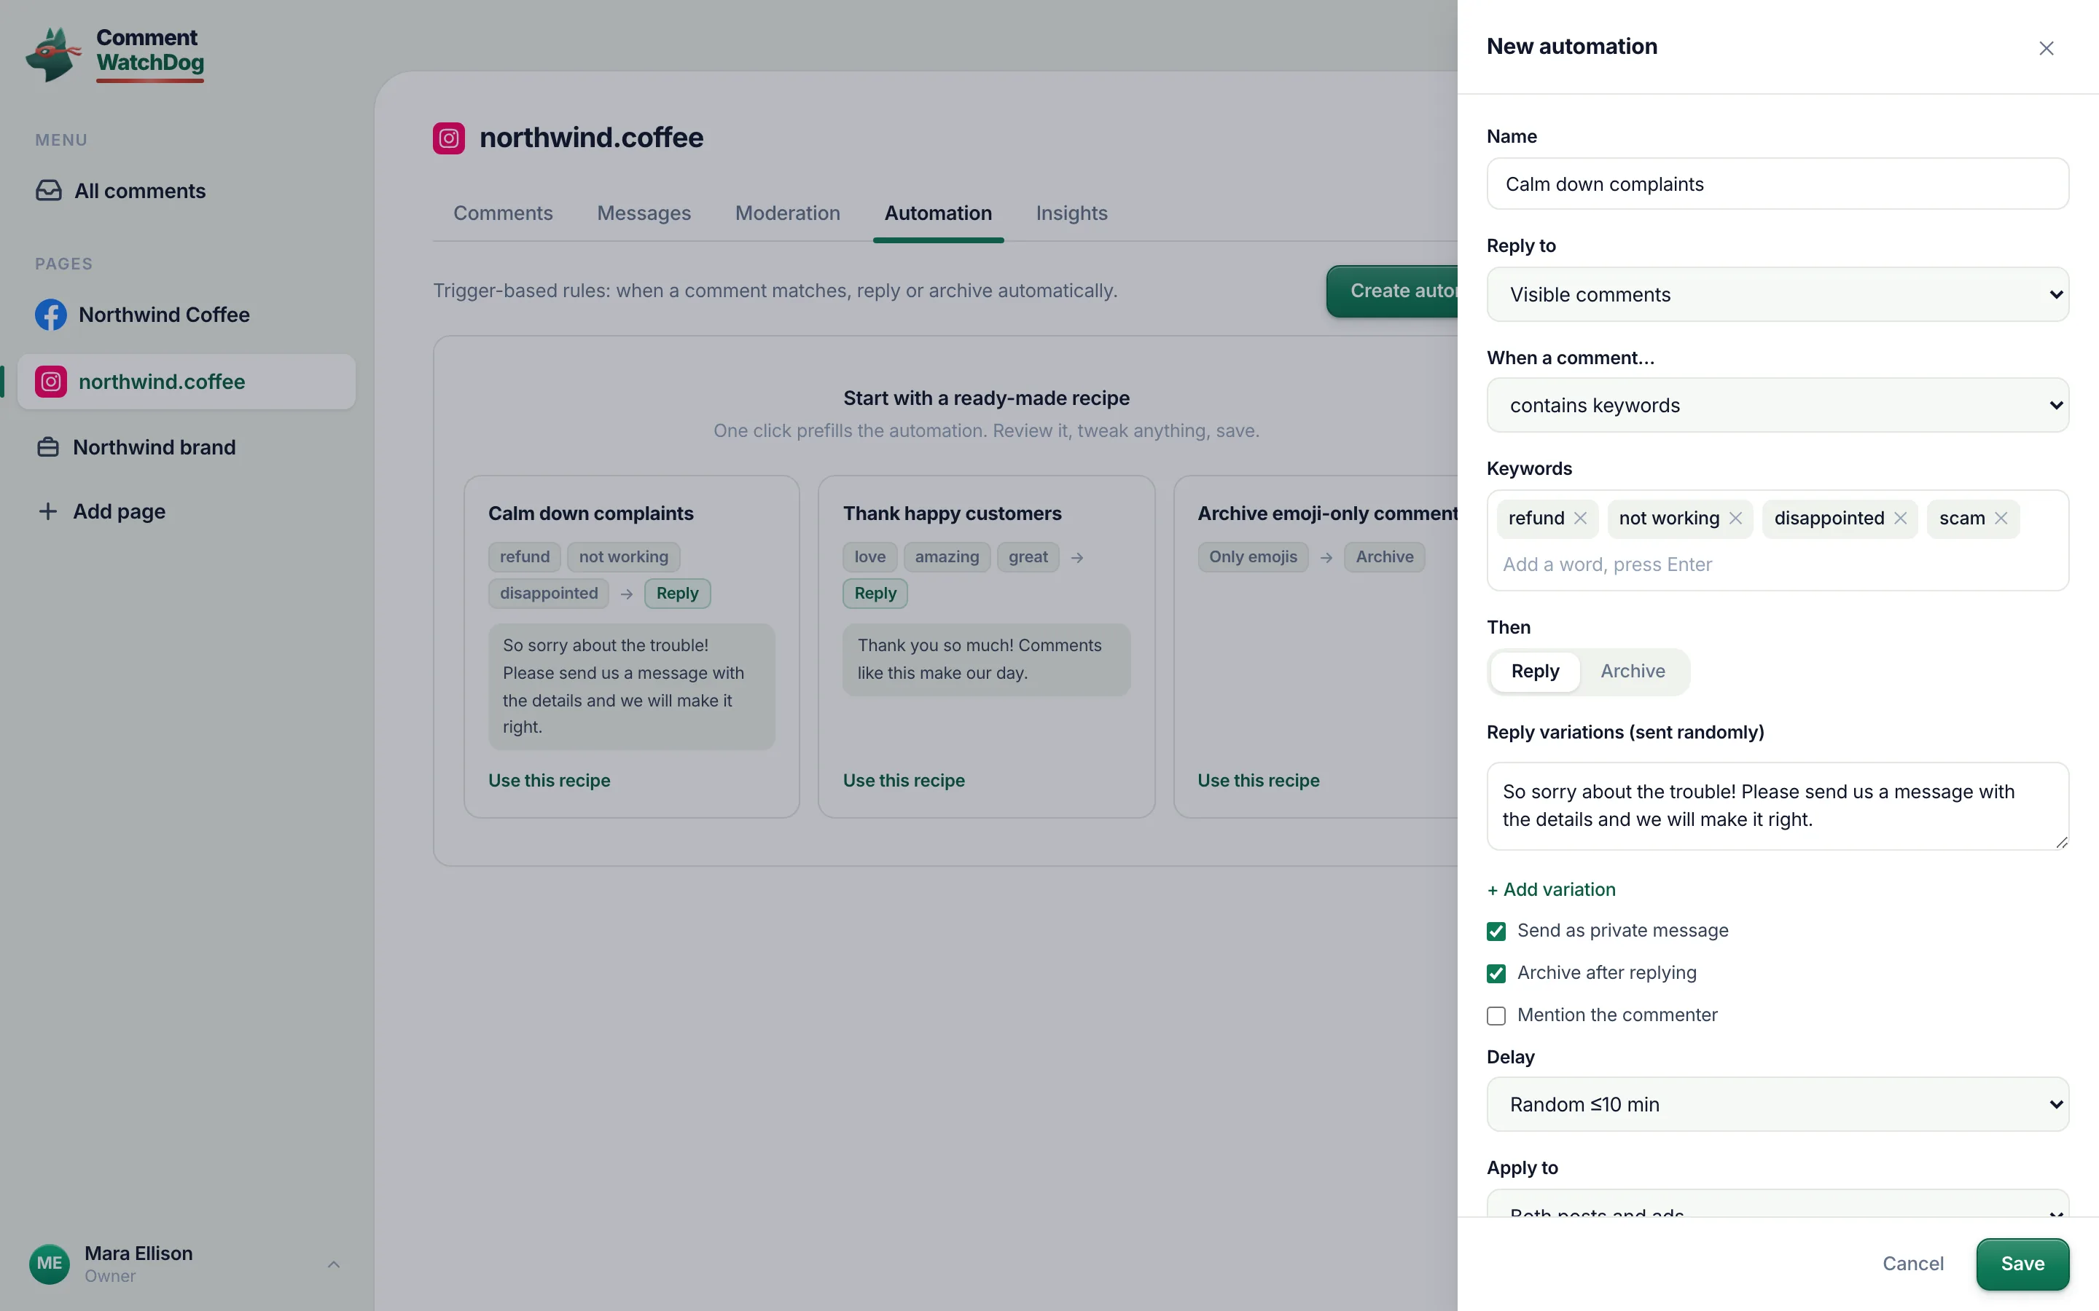The image size is (2099, 1311).
Task: Switch to the Comments tab
Action: click(x=503, y=213)
